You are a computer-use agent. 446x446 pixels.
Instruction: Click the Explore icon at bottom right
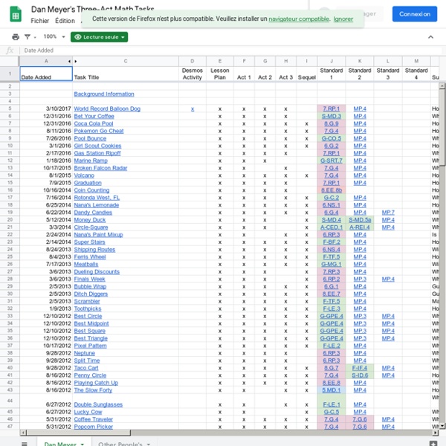pyautogui.click(x=433, y=443)
